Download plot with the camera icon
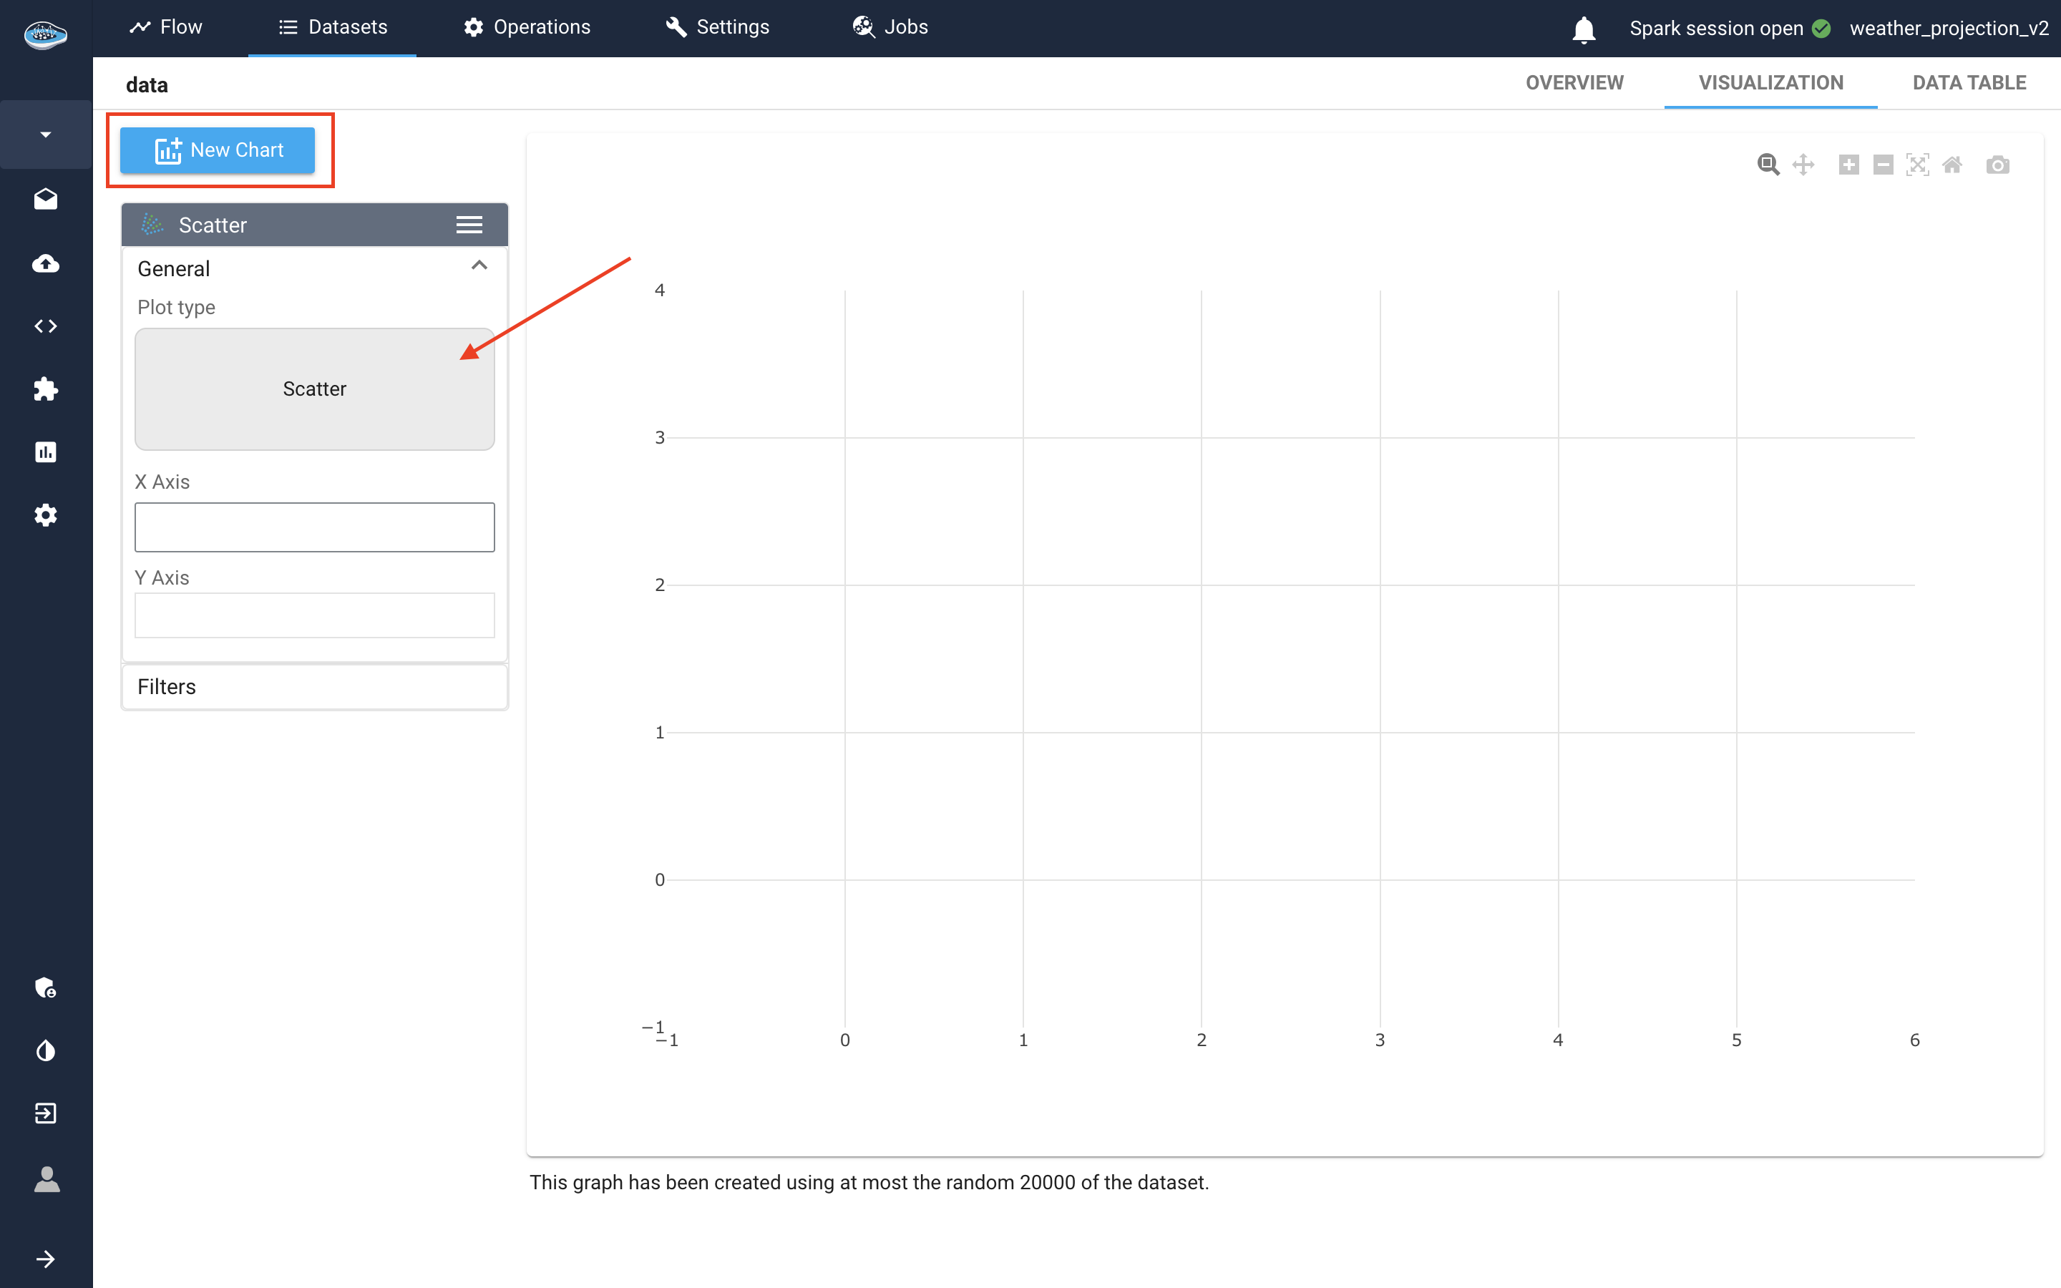This screenshot has width=2061, height=1288. (1997, 165)
